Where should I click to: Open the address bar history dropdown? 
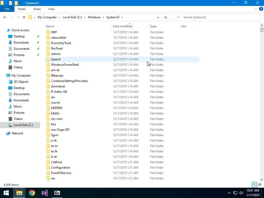click(158, 17)
